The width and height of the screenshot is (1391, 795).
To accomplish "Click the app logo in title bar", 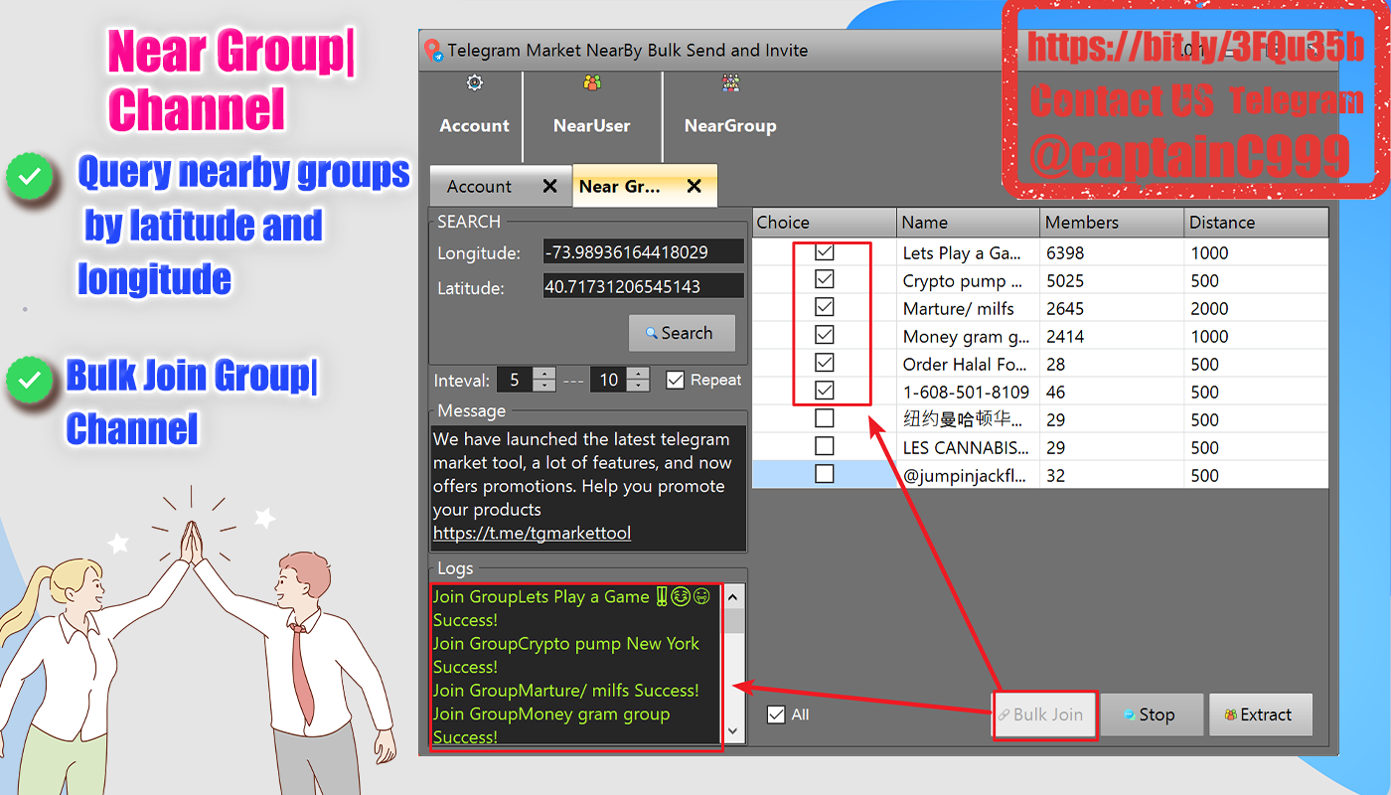I will point(433,50).
